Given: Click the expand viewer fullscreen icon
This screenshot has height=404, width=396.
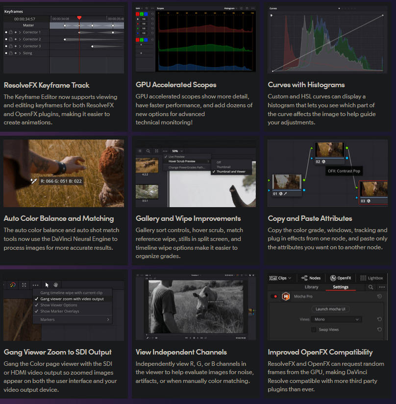Looking at the screenshot, I should tap(24, 285).
